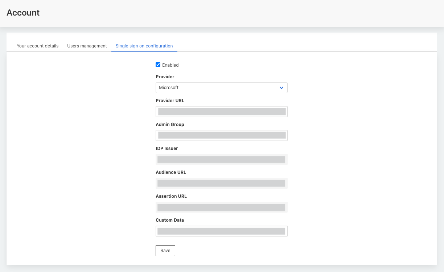Viewport: 444px width, 272px height.
Task: Click the Provider URL label
Action: 170,101
